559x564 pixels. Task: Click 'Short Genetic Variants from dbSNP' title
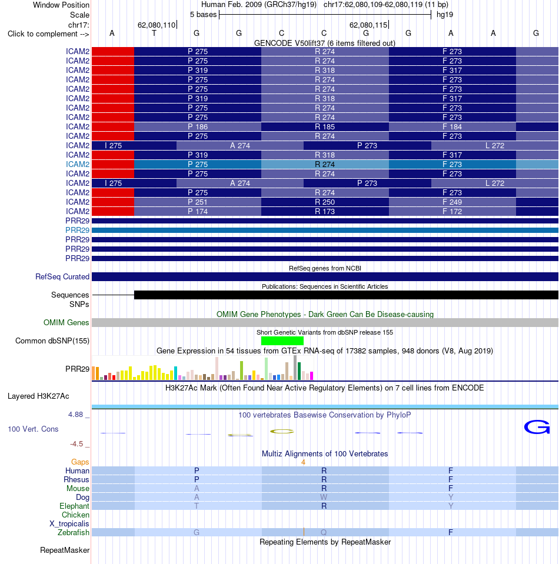click(x=325, y=332)
